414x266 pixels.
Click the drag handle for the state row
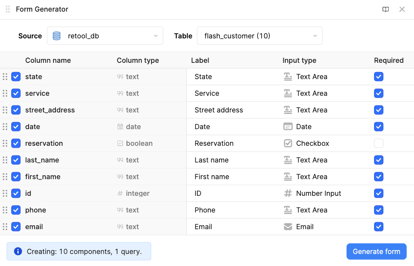(x=5, y=77)
